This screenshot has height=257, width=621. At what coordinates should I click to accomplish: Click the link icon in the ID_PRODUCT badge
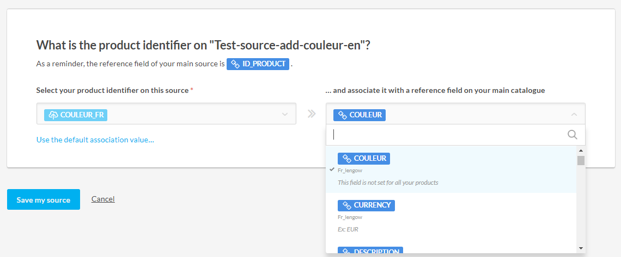coord(235,64)
